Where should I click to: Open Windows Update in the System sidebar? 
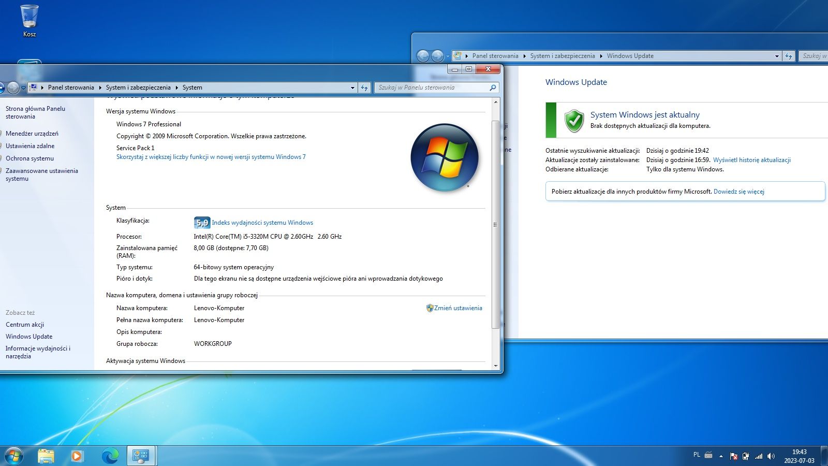click(29, 337)
